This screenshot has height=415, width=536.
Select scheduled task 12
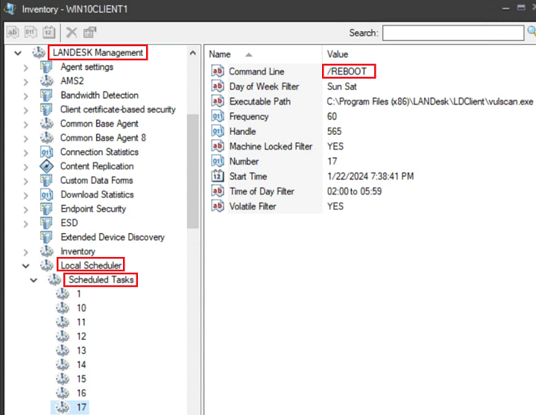[x=81, y=336]
